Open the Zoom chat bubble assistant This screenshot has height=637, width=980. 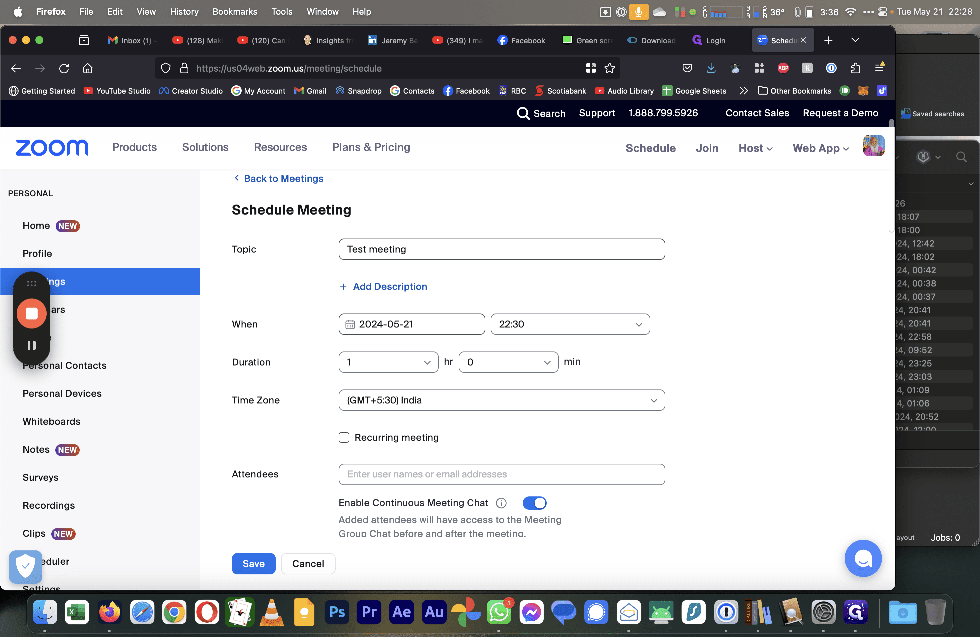[x=863, y=558]
